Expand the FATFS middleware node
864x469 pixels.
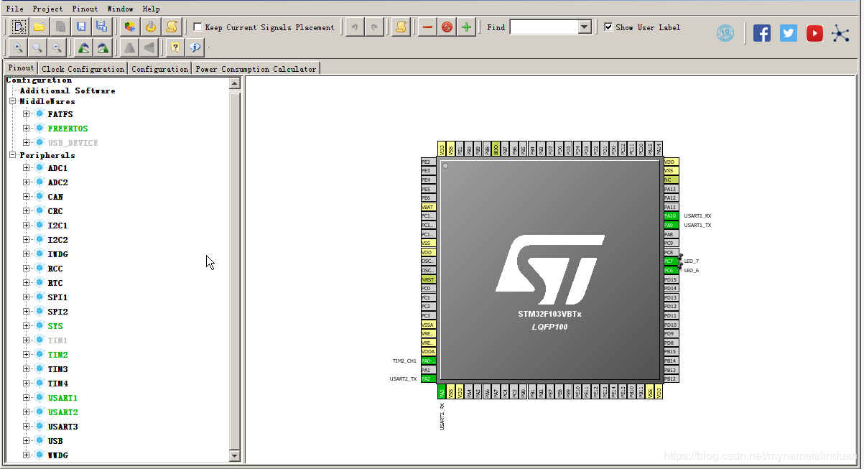26,113
